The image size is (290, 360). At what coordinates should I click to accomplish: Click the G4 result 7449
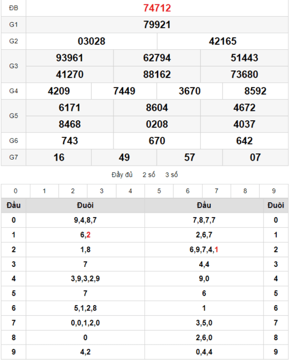pos(124,91)
